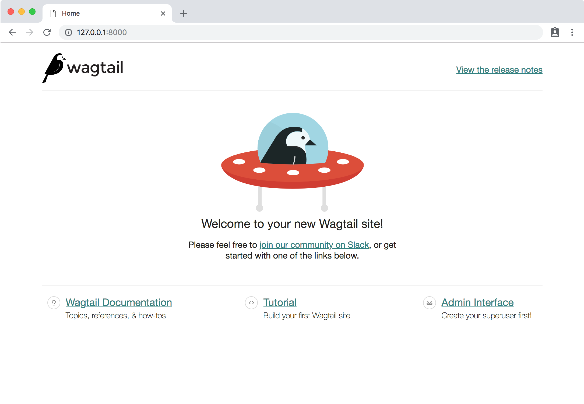584x404 pixels.
Task: Open a new browser tab
Action: coord(184,13)
